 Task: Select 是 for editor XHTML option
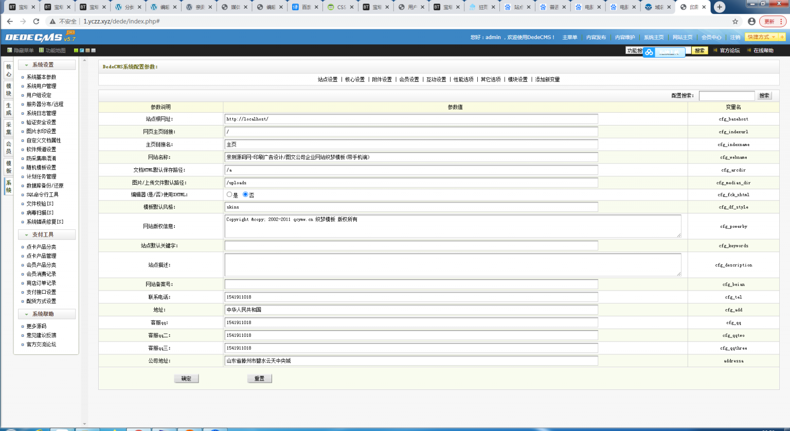click(x=229, y=194)
